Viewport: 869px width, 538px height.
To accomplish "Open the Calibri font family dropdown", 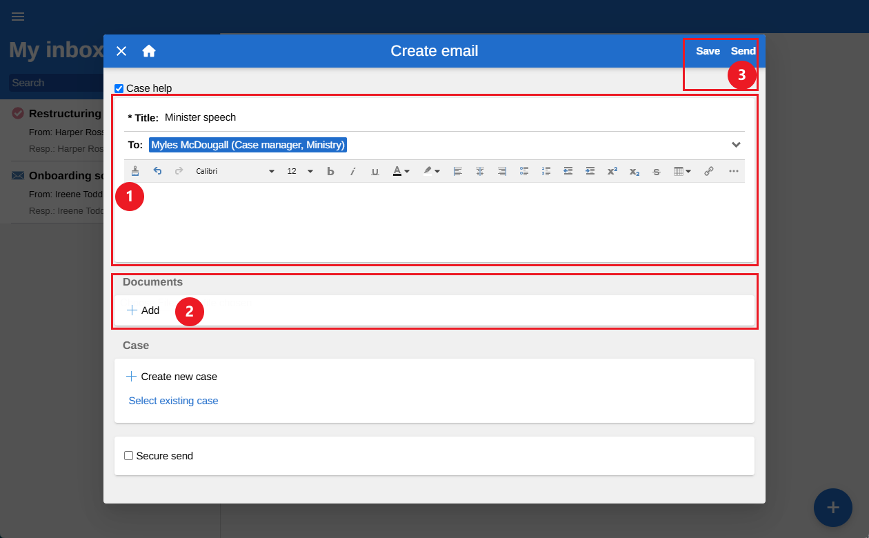I will (235, 171).
